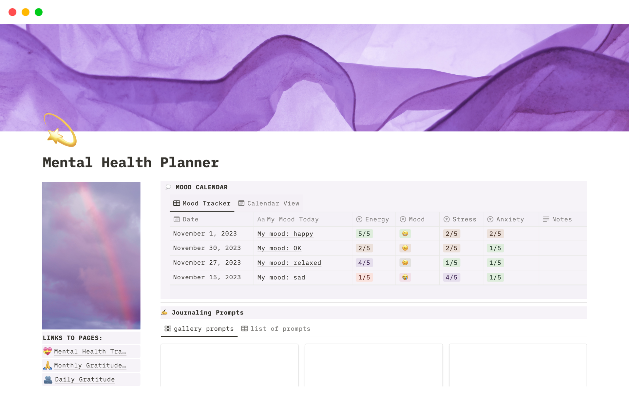Click the Notes column text icon
Viewport: 629px width, 393px height.
pyautogui.click(x=546, y=219)
